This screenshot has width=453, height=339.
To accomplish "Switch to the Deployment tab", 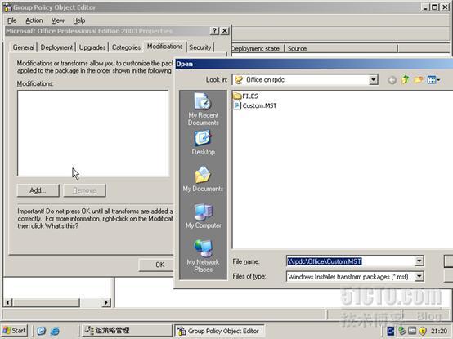I will [56, 47].
